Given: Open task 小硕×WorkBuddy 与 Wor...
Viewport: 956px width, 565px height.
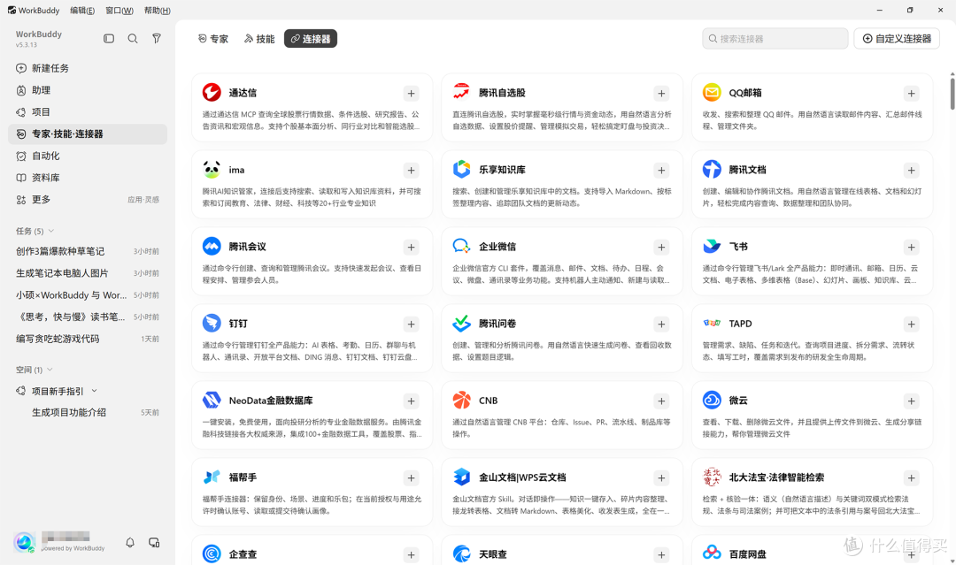Looking at the screenshot, I should pyautogui.click(x=87, y=294).
